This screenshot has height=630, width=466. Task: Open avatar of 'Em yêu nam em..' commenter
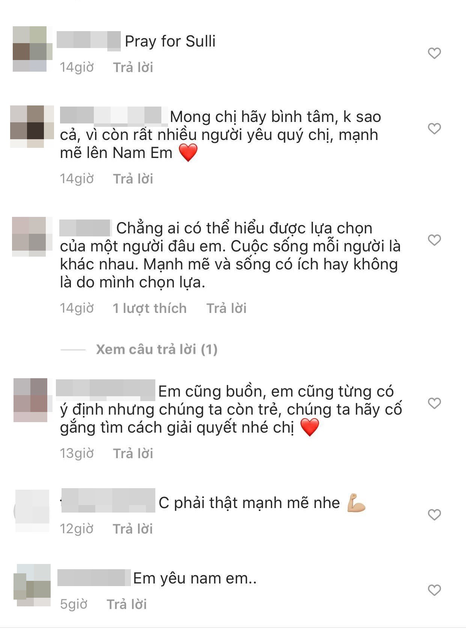point(32,585)
